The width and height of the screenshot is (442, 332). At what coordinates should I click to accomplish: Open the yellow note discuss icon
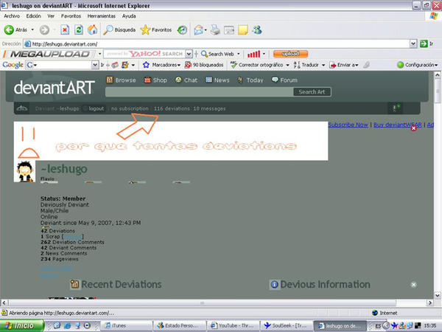[242, 30]
